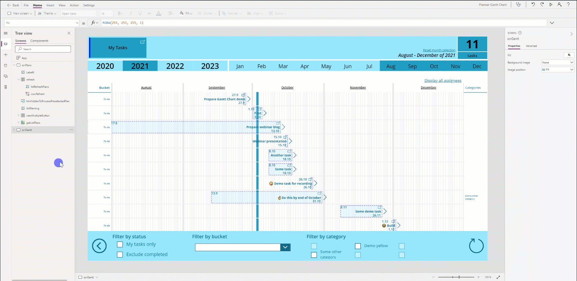This screenshot has height=281, width=577.
Task: Click the Reset month selection link
Action: tap(439, 50)
